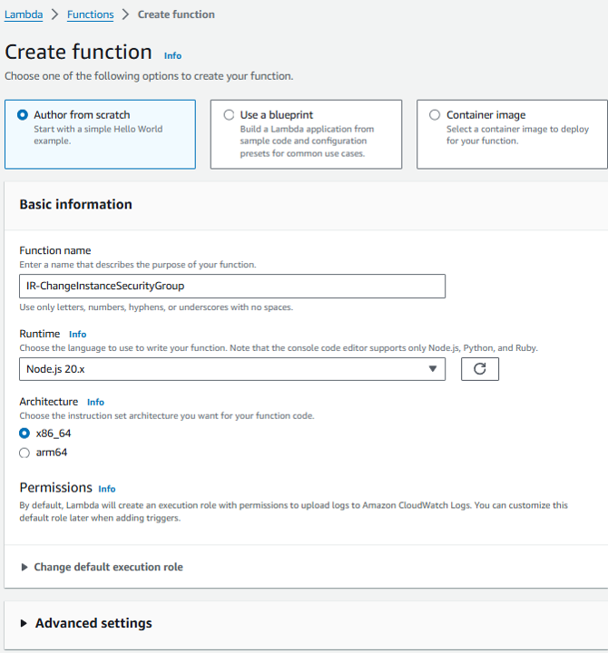Open Info link beside Create function title
The height and width of the screenshot is (653, 608).
coord(172,56)
